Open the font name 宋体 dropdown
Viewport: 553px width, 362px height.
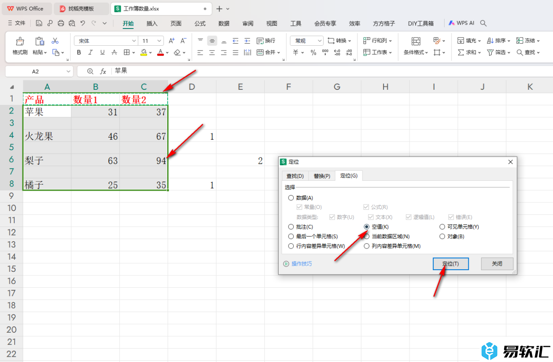tap(134, 41)
